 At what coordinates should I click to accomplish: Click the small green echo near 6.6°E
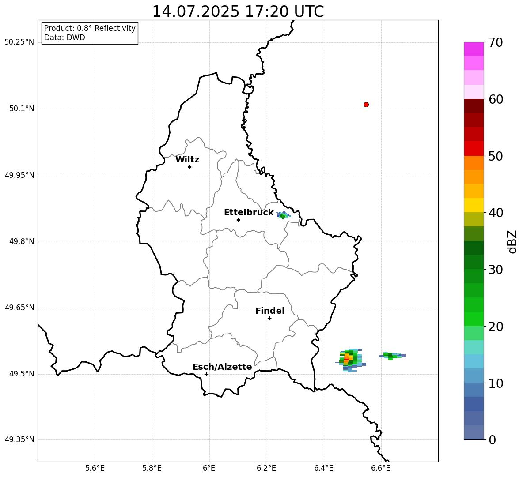pyautogui.click(x=393, y=356)
